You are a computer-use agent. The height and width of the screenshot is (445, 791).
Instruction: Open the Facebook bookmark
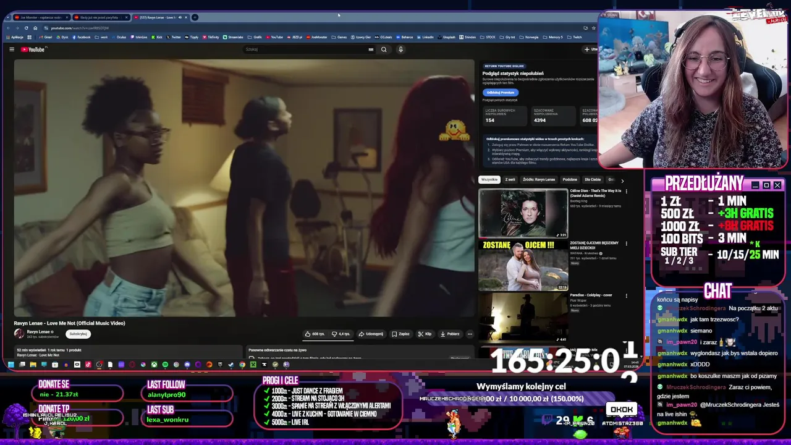82,37
